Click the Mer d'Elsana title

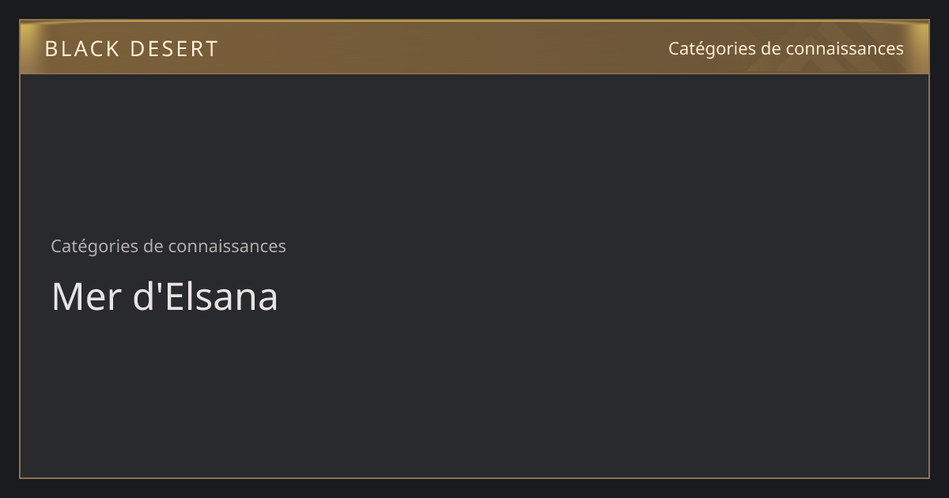(164, 296)
